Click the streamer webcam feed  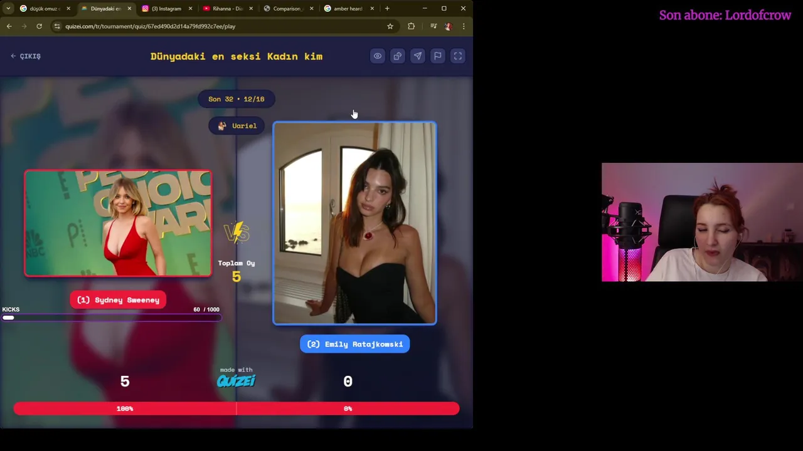pos(702,222)
